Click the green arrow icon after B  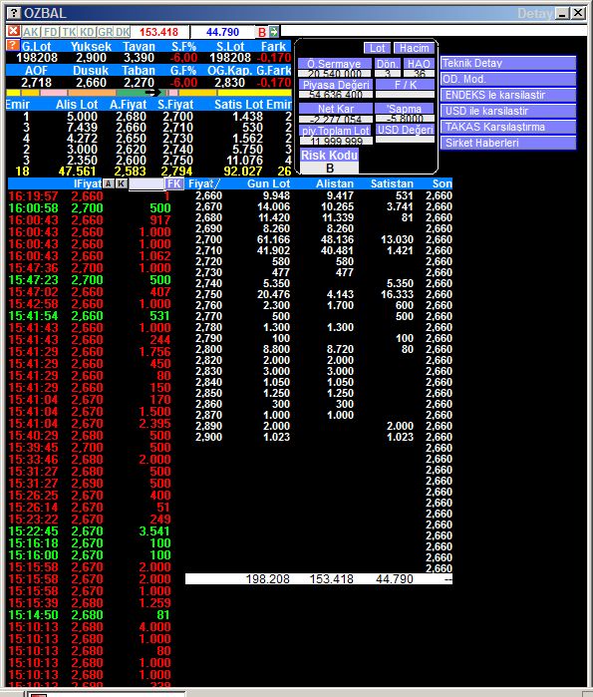point(274,32)
